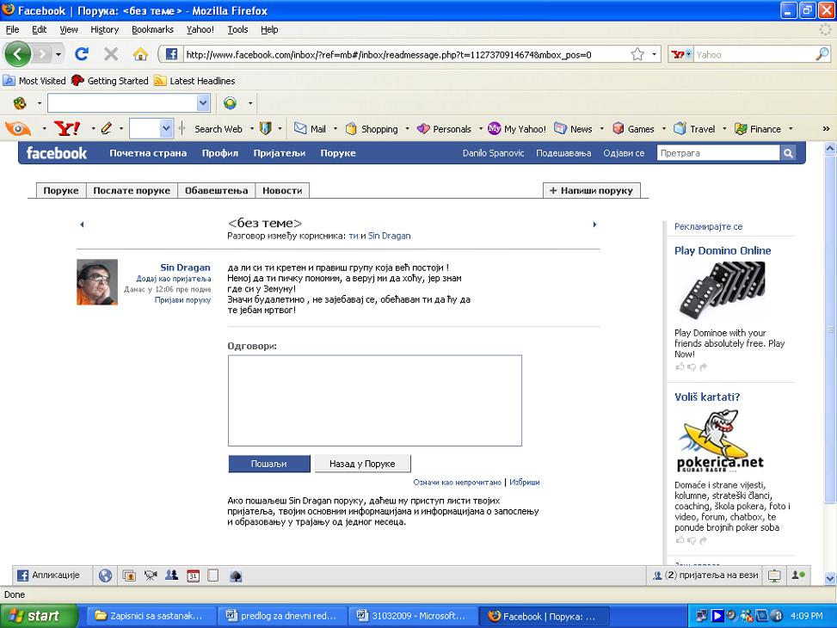837x628 pixels.
Task: Expand the Shopping toolbar dropdown arrow
Action: [x=406, y=129]
